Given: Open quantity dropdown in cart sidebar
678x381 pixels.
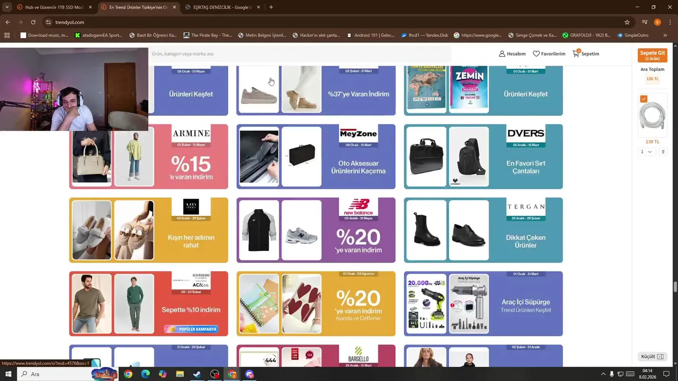Looking at the screenshot, I should point(646,152).
